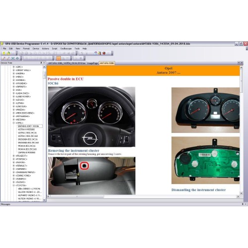The image size is (248, 248).
Task: Collapse the OPEL tree node
Action: pyautogui.click(x=14, y=123)
